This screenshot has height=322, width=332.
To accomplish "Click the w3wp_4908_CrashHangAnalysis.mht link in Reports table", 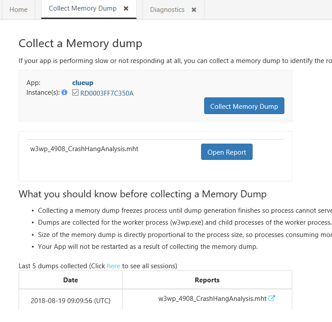I will 213,299.
